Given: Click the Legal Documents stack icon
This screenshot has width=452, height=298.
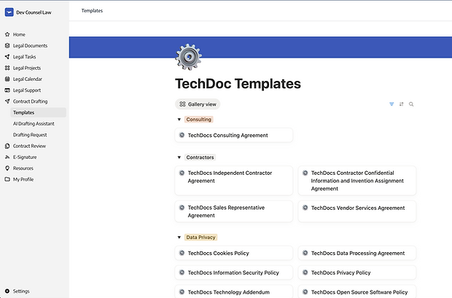Looking at the screenshot, I should point(7,45).
